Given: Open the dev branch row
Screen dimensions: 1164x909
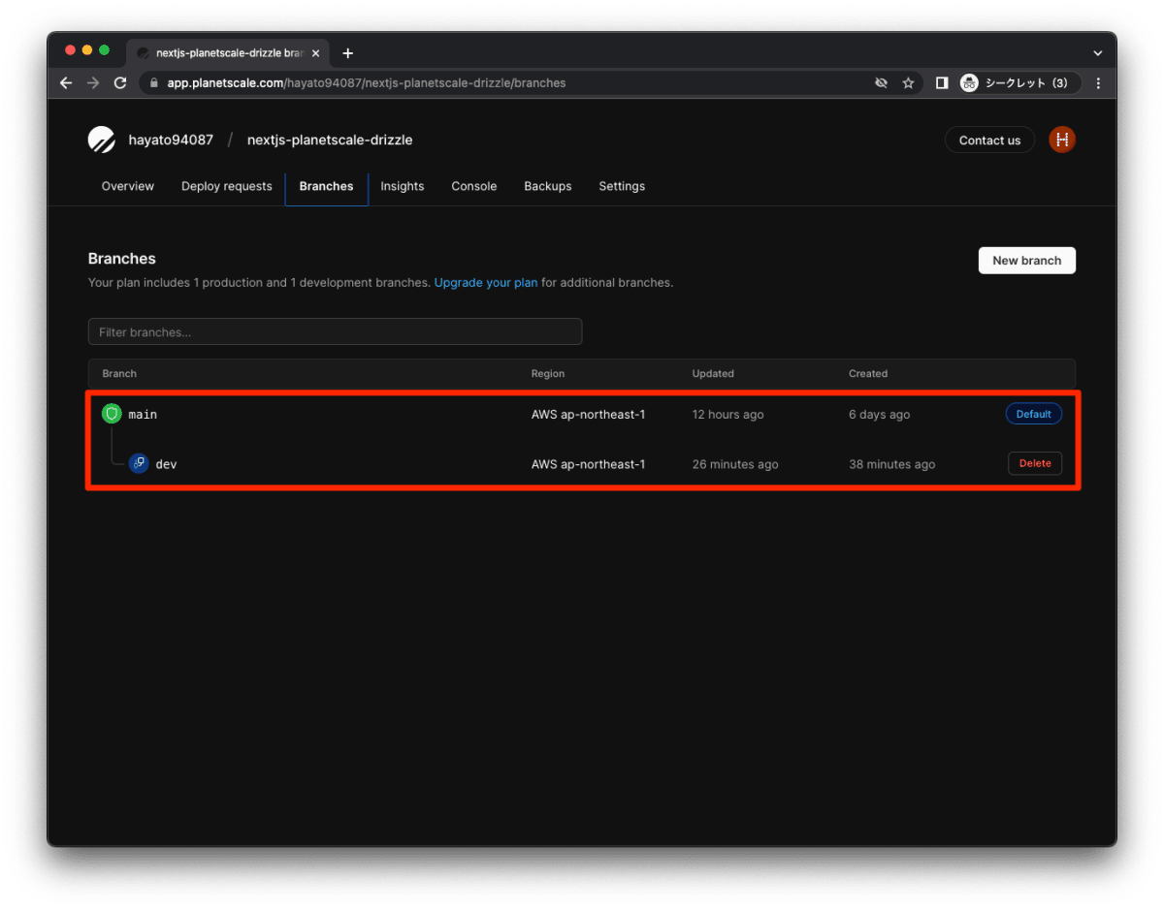Looking at the screenshot, I should click(x=582, y=464).
